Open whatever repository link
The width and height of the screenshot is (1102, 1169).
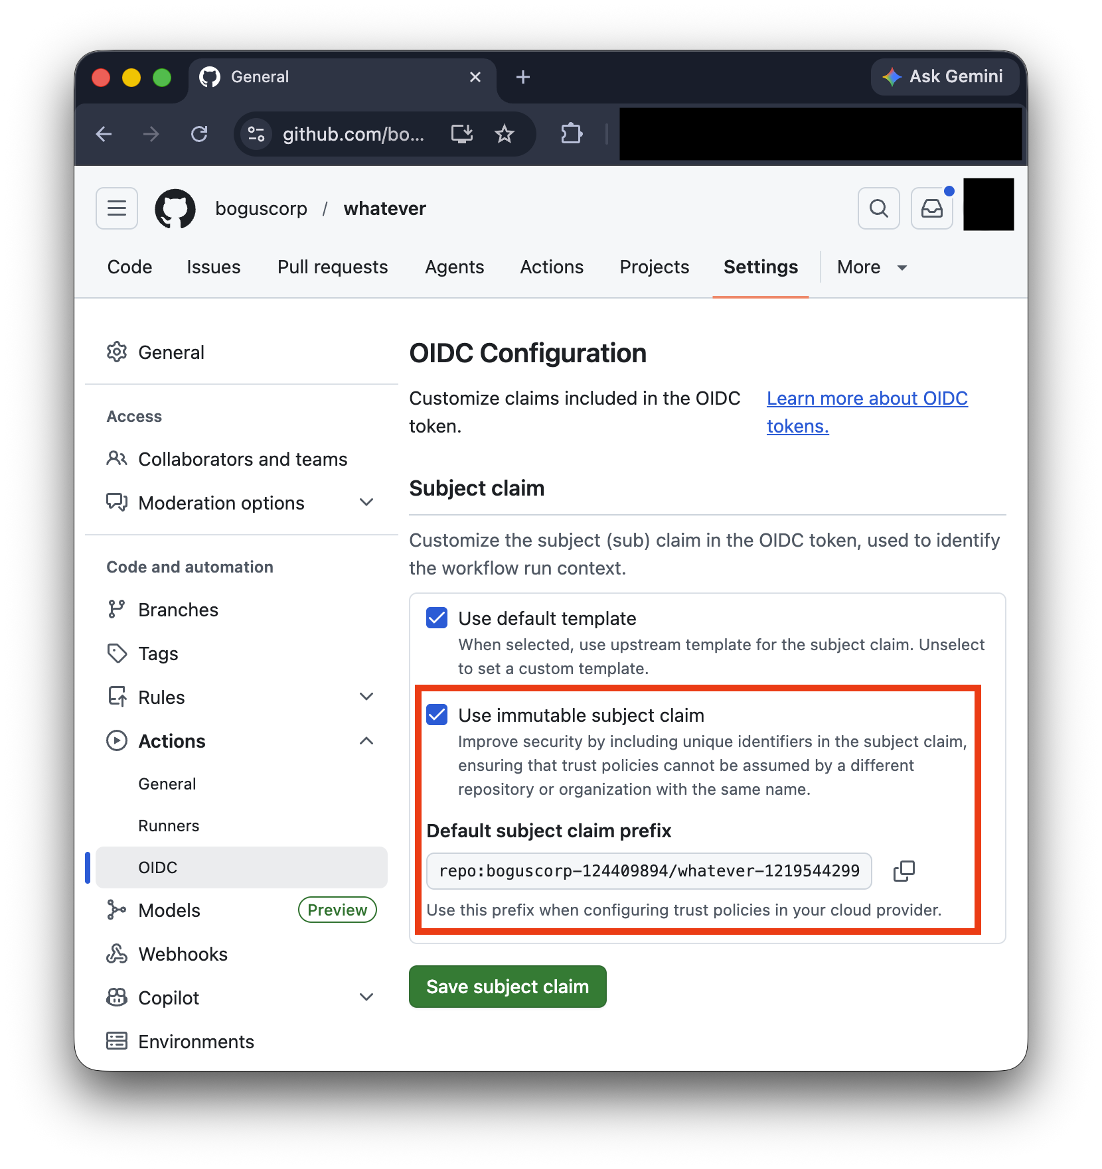coord(385,208)
